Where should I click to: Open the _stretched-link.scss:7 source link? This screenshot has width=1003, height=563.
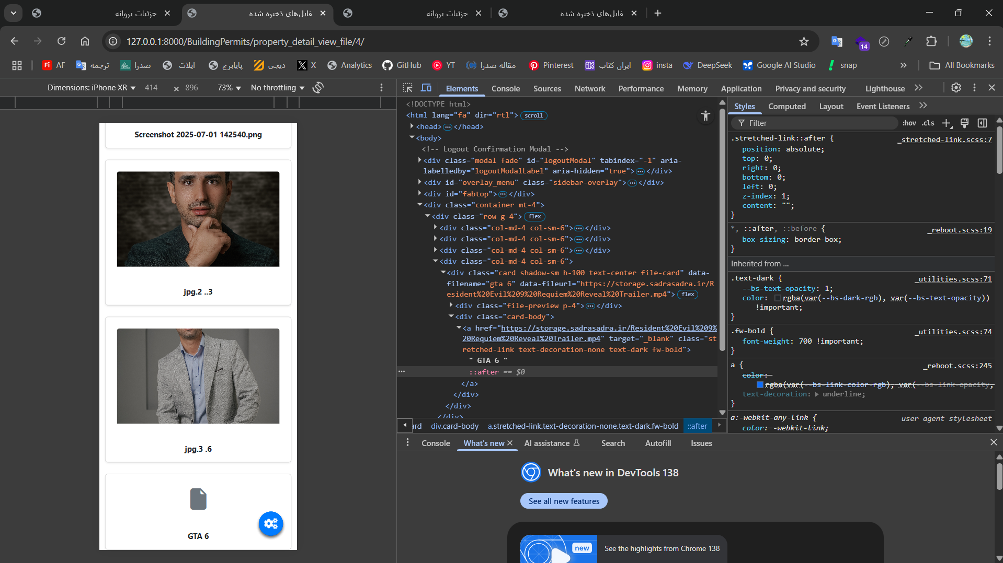pyautogui.click(x=944, y=139)
